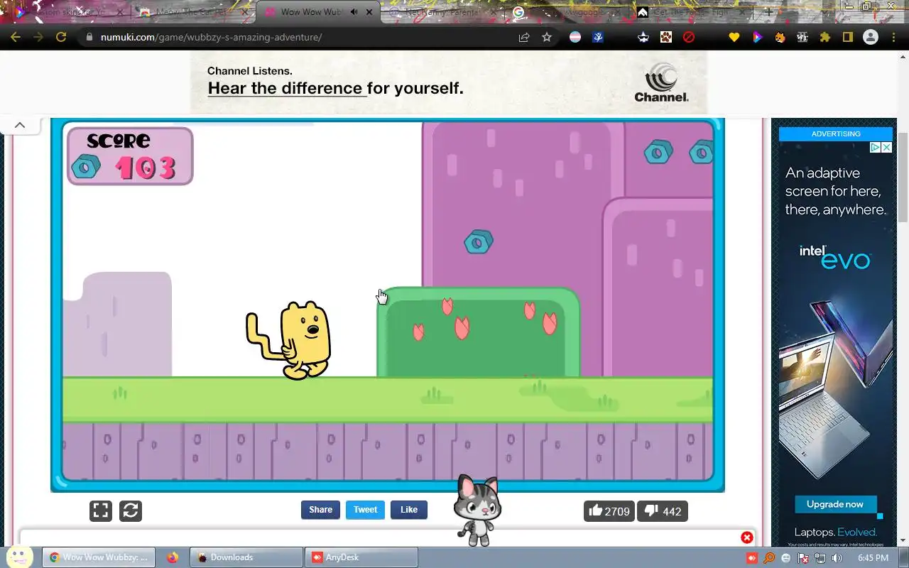
Task: Click the browser back arrow
Action: click(16, 37)
